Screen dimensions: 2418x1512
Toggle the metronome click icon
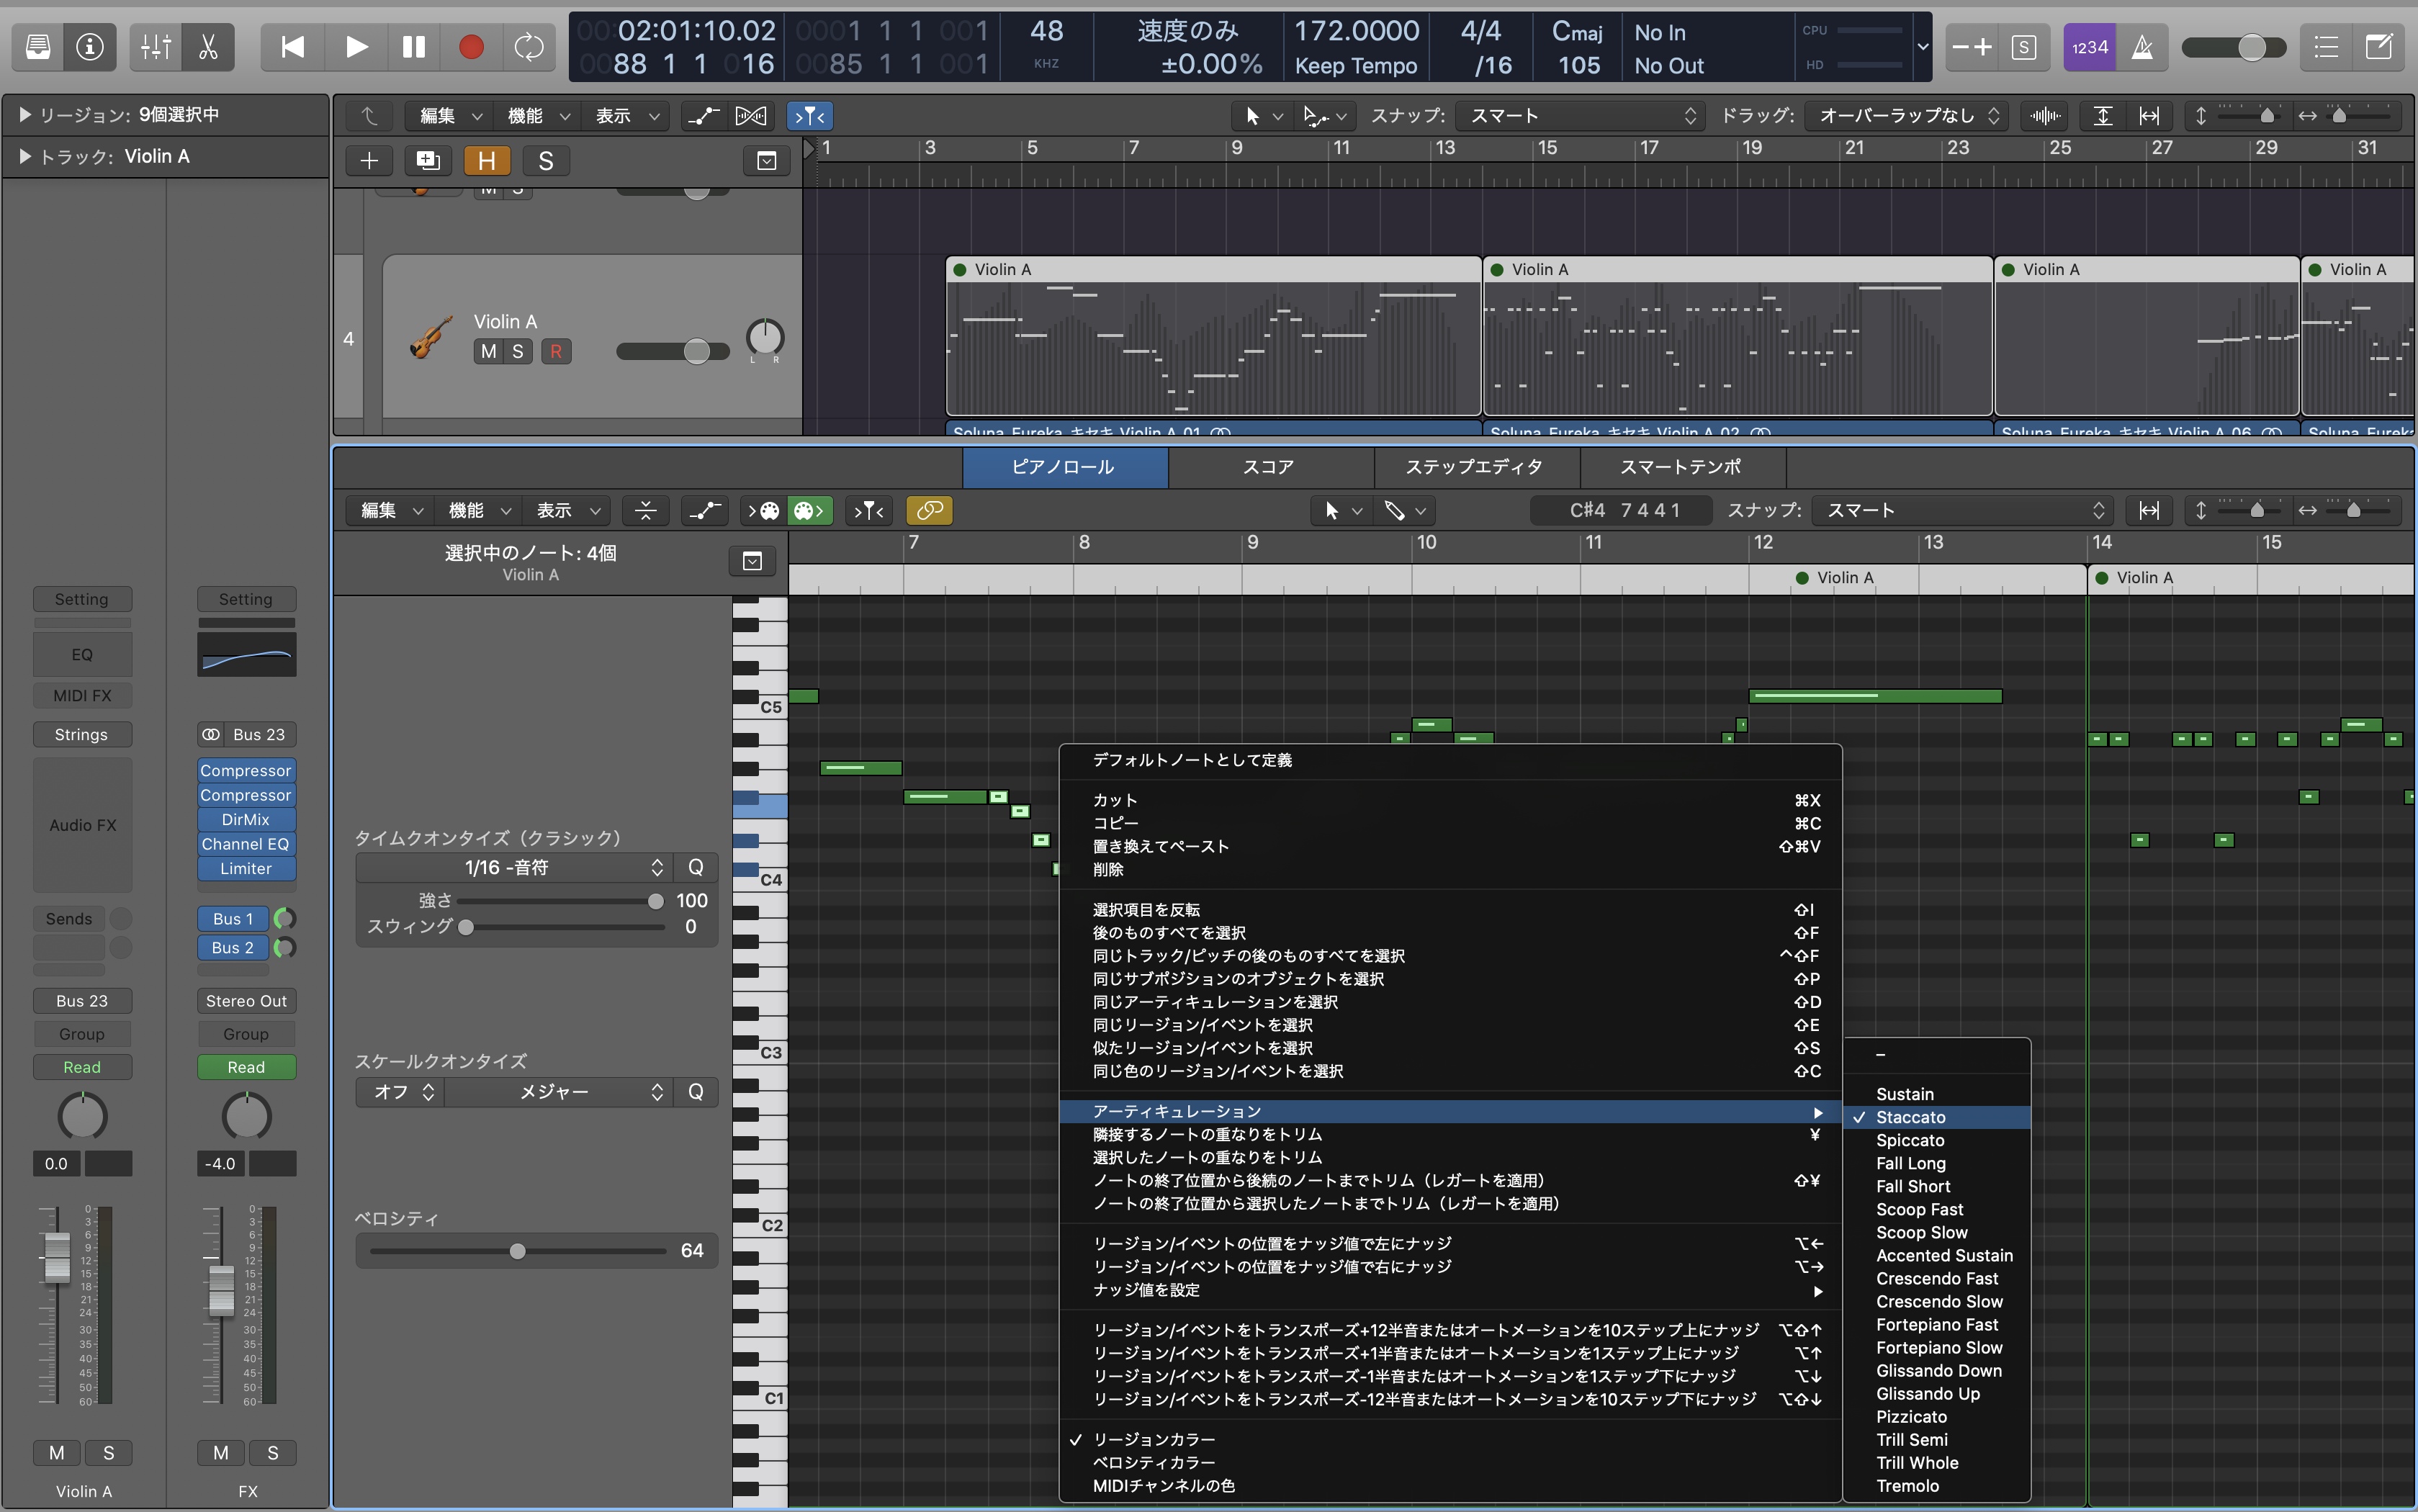coord(2142,47)
